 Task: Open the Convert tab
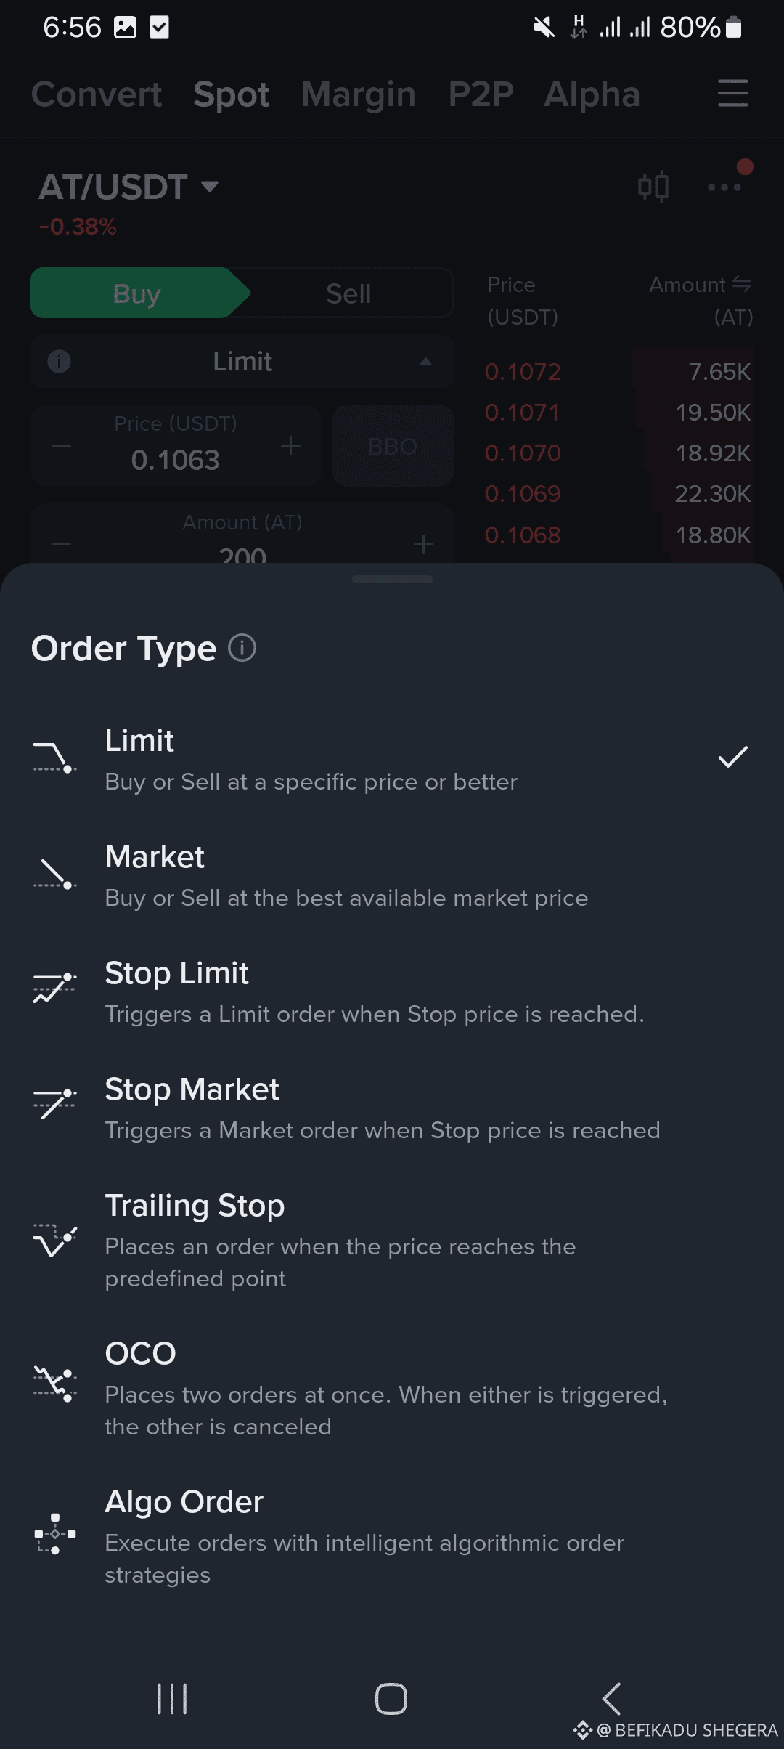pos(97,94)
